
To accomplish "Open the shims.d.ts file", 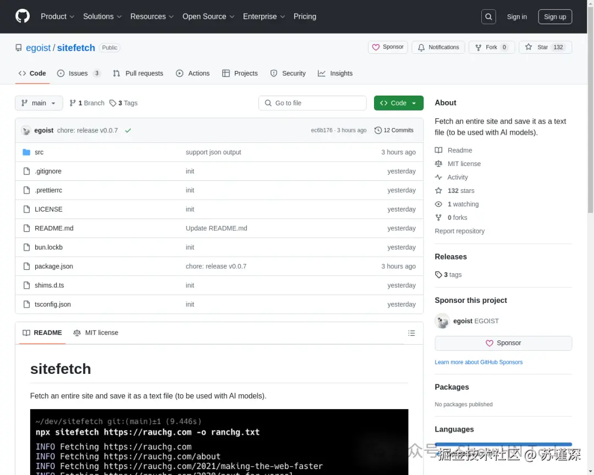I will click(x=50, y=285).
